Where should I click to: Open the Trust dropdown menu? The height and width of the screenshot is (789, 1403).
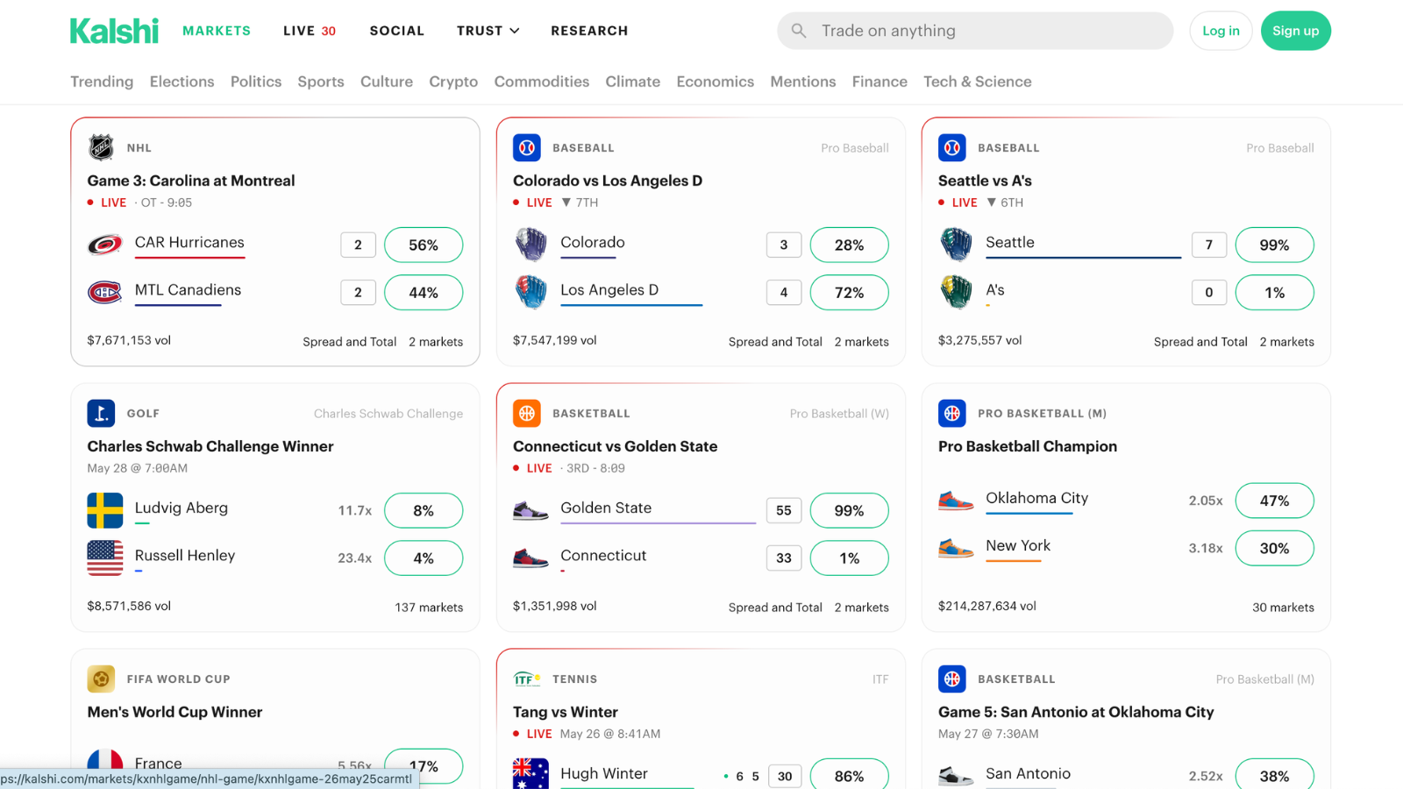tap(488, 31)
